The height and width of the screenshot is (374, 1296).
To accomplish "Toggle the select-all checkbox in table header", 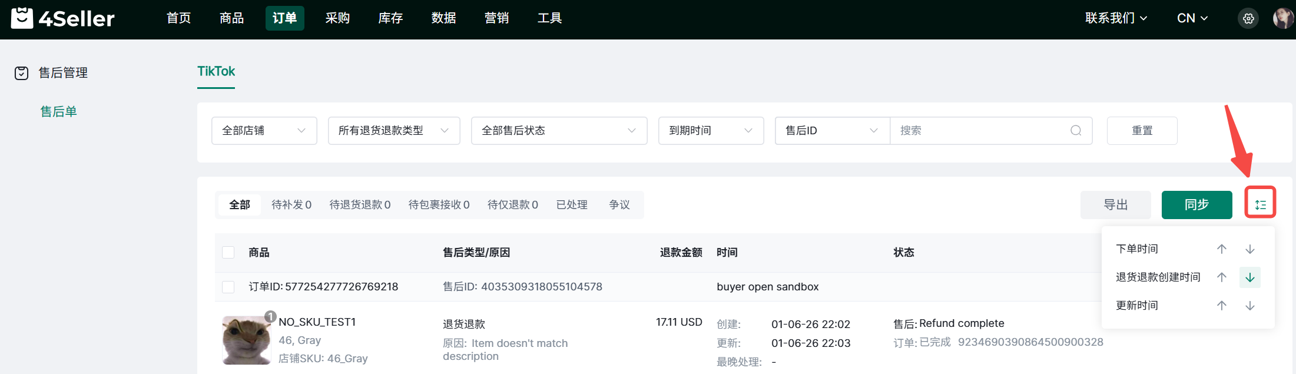I will 228,253.
